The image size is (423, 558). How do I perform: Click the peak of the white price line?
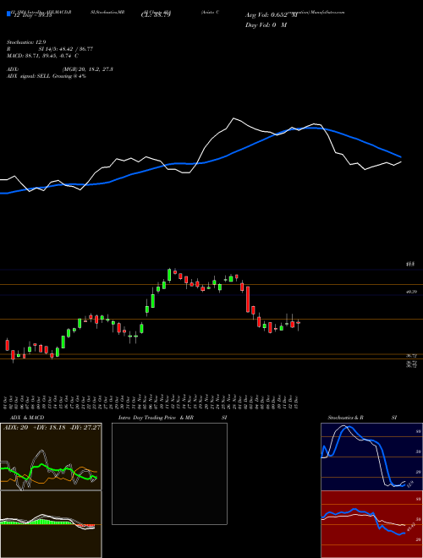(x=233, y=118)
